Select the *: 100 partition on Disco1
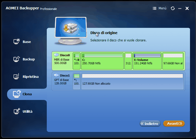 [77, 81]
